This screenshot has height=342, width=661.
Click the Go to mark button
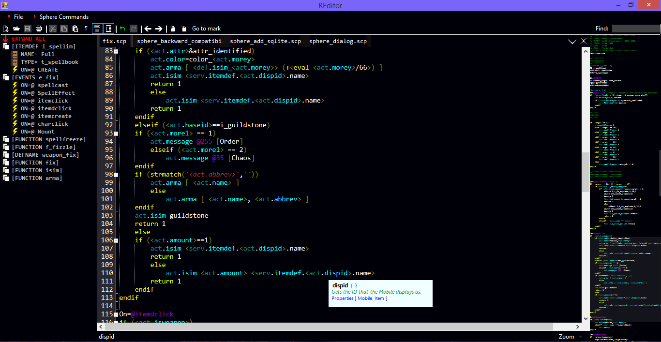[207, 29]
